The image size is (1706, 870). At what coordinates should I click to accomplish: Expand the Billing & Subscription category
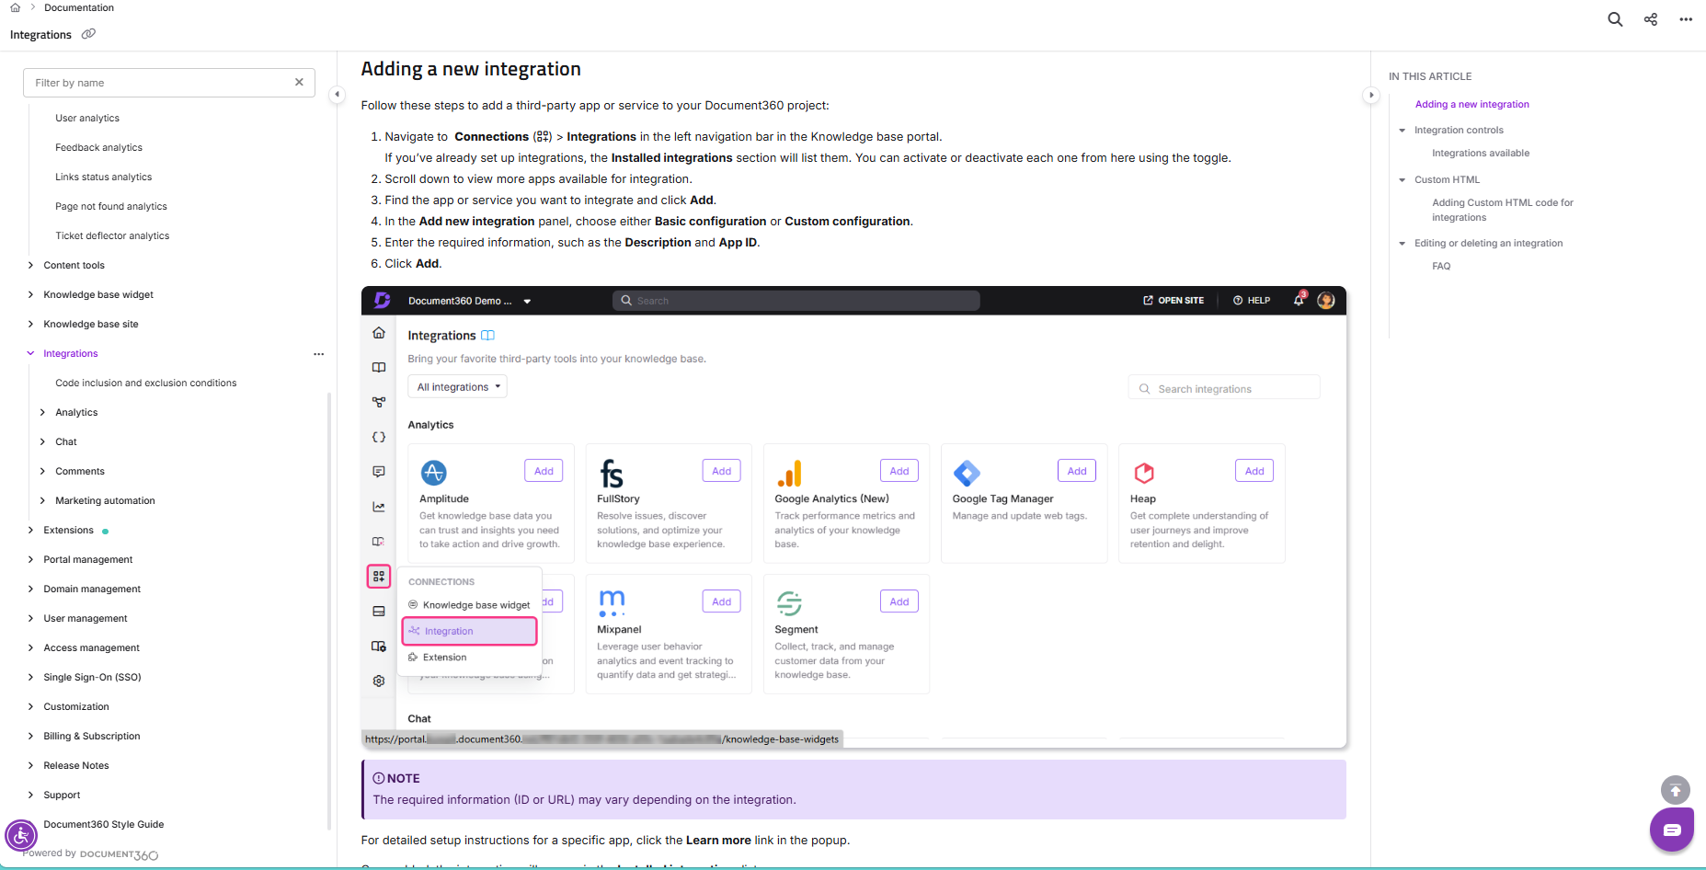(x=31, y=736)
